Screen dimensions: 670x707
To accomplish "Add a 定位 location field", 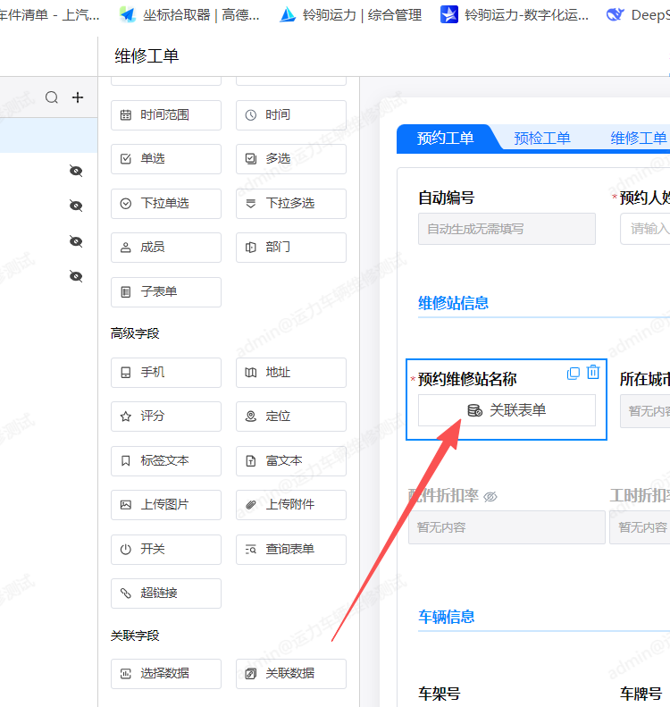I will pyautogui.click(x=290, y=417).
